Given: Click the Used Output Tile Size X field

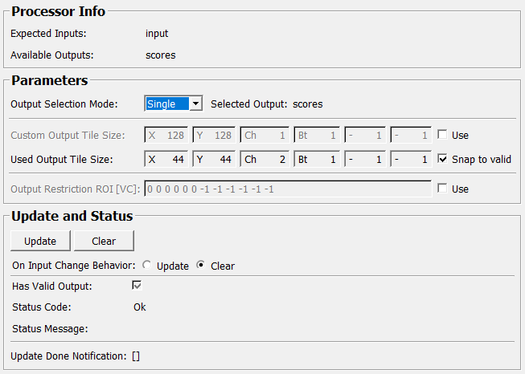Looking at the screenshot, I should pos(166,159).
